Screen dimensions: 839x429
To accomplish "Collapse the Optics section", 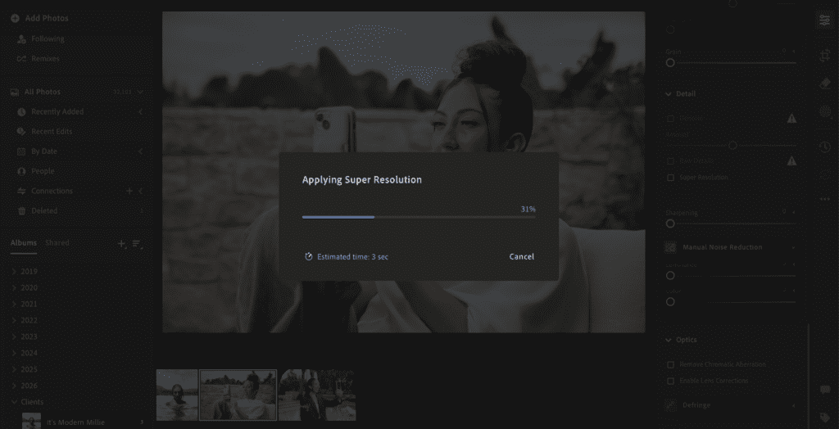I will point(669,340).
